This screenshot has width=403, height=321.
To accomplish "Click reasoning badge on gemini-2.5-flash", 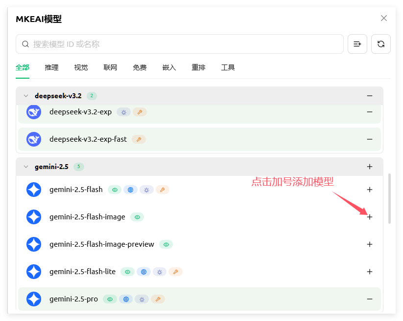I will point(146,190).
